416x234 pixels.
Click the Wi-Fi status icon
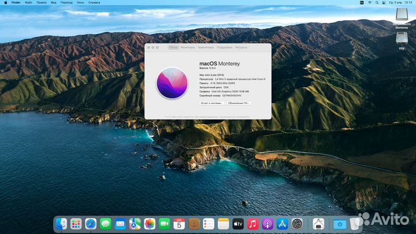tap(370, 2)
